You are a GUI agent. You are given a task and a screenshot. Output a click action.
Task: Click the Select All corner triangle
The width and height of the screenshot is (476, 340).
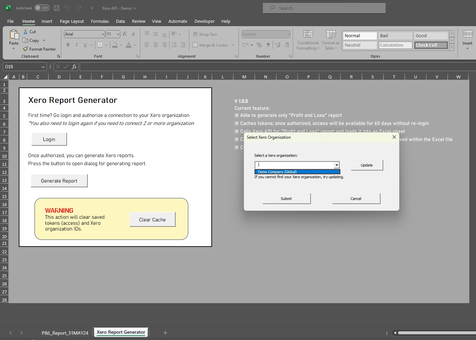5,77
